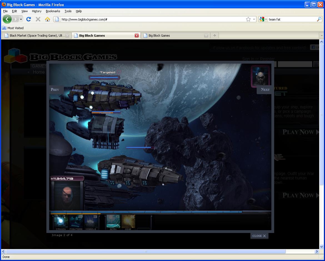The image size is (325, 261).
Task: Reload the page with the refresh icon
Action: pyautogui.click(x=29, y=19)
